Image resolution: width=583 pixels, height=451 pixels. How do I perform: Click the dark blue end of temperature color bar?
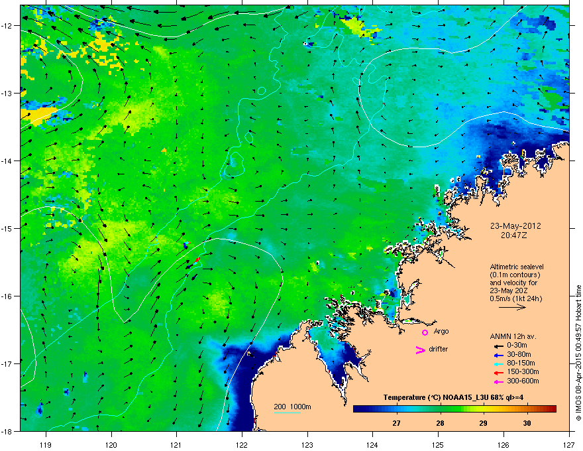point(358,409)
